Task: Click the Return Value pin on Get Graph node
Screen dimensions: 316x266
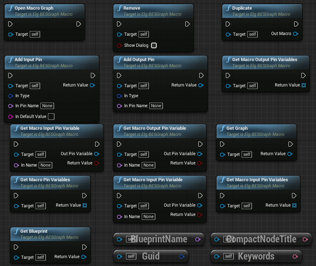Action: (290, 154)
